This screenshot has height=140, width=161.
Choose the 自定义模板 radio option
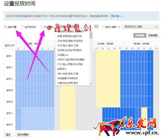coord(103,27)
